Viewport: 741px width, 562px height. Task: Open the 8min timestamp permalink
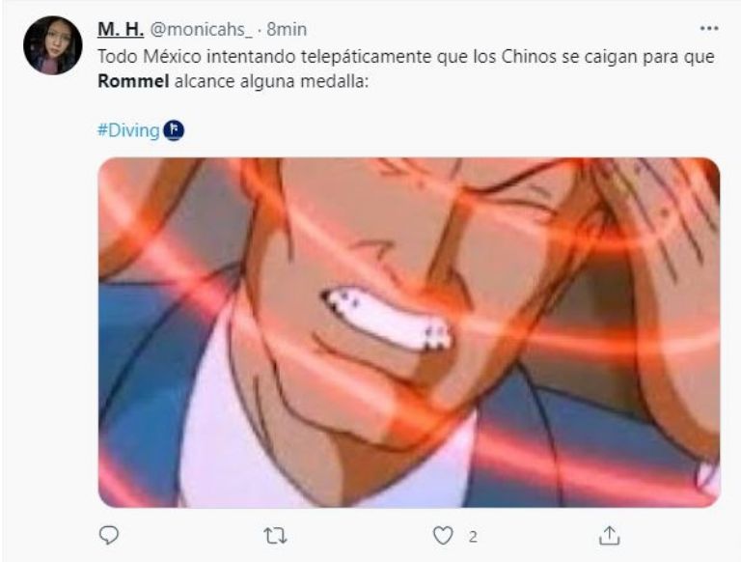287,29
